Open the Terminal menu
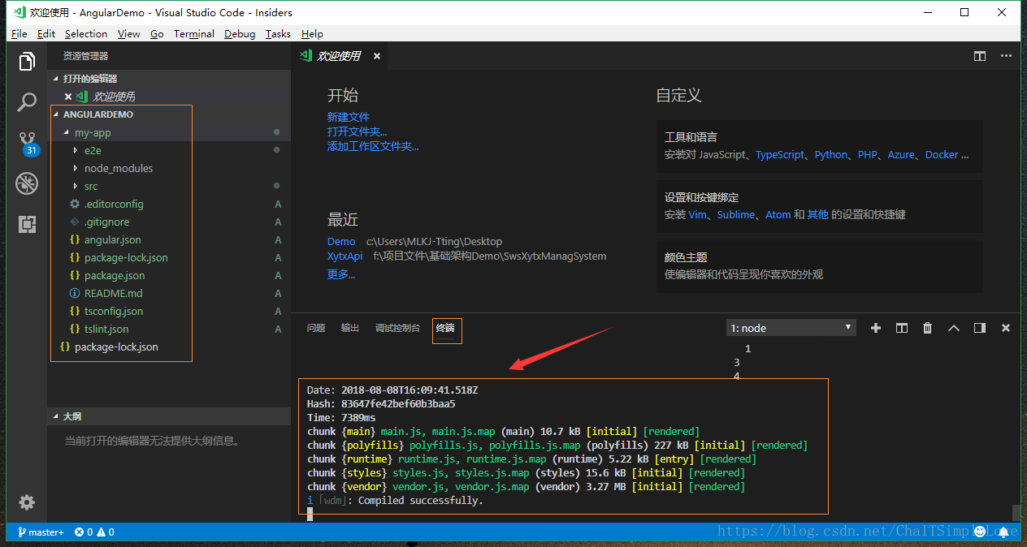This screenshot has height=547, width=1027. point(194,34)
